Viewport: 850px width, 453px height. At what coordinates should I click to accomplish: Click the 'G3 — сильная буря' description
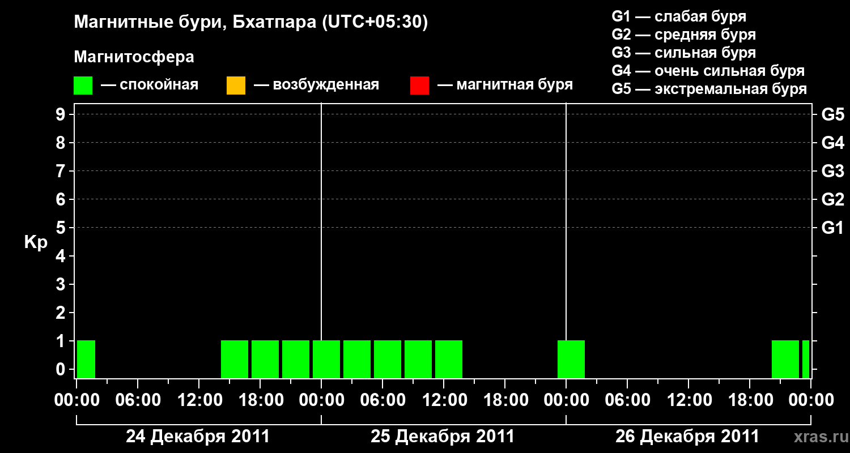point(684,53)
